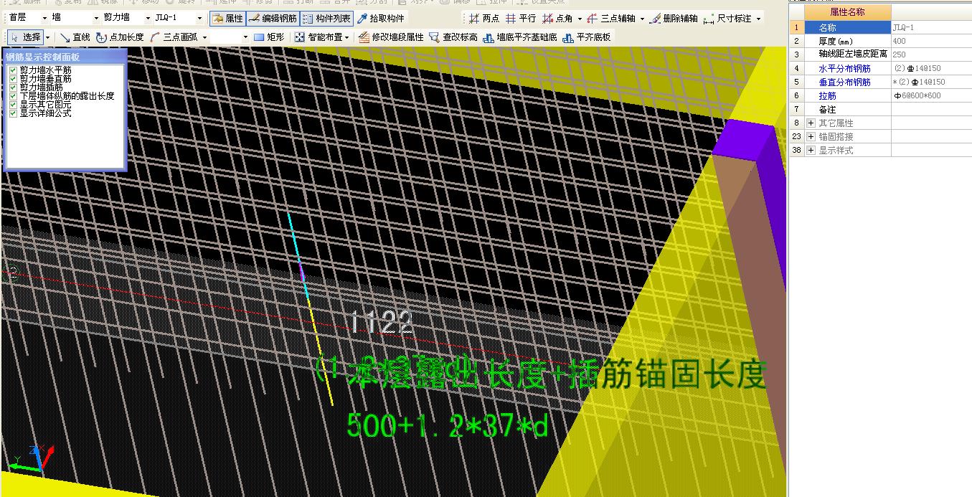This screenshot has width=972, height=497.
Task: Uncheck 剪力墙垂直筋 checkbox
Action: click(13, 79)
